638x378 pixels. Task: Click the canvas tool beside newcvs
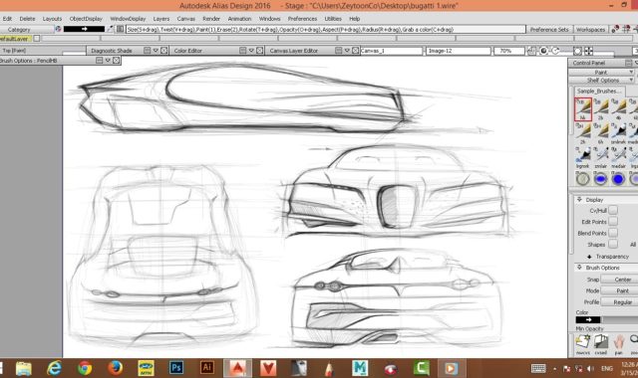tap(600, 344)
